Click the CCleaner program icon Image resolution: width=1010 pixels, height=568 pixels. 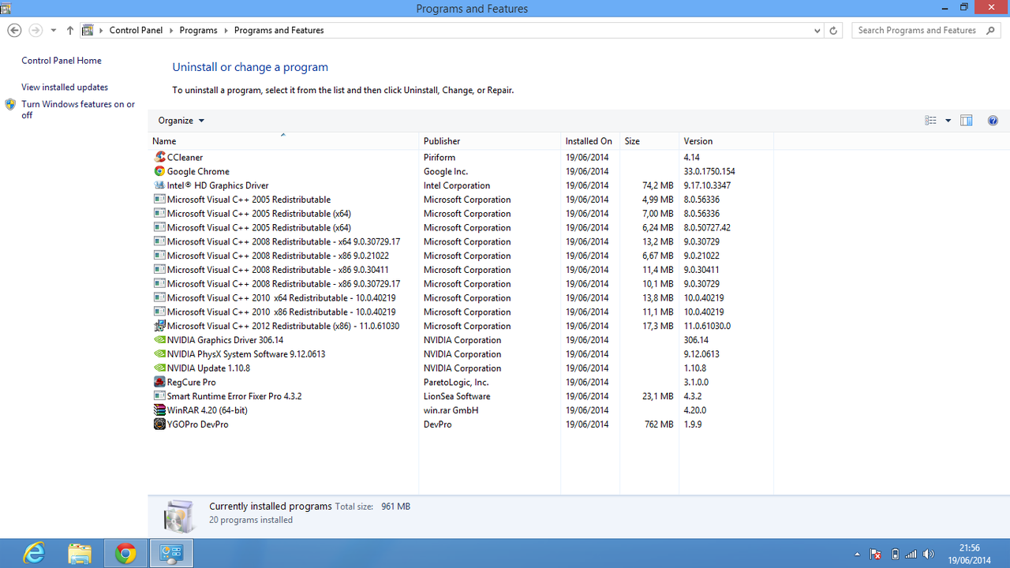160,157
